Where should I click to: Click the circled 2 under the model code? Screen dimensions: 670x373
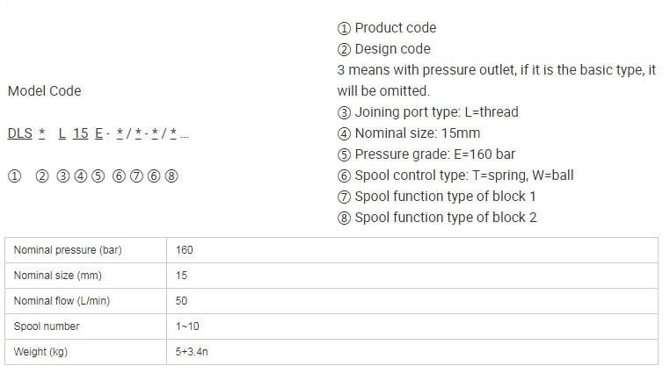pos(42,176)
